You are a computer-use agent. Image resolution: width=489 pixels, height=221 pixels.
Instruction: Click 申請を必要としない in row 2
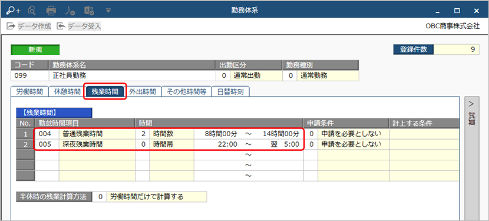click(353, 144)
